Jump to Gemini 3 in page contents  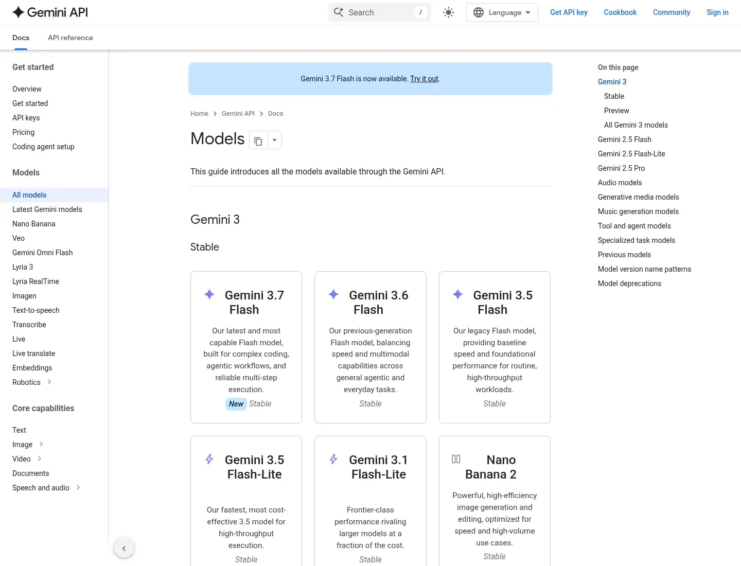point(612,82)
